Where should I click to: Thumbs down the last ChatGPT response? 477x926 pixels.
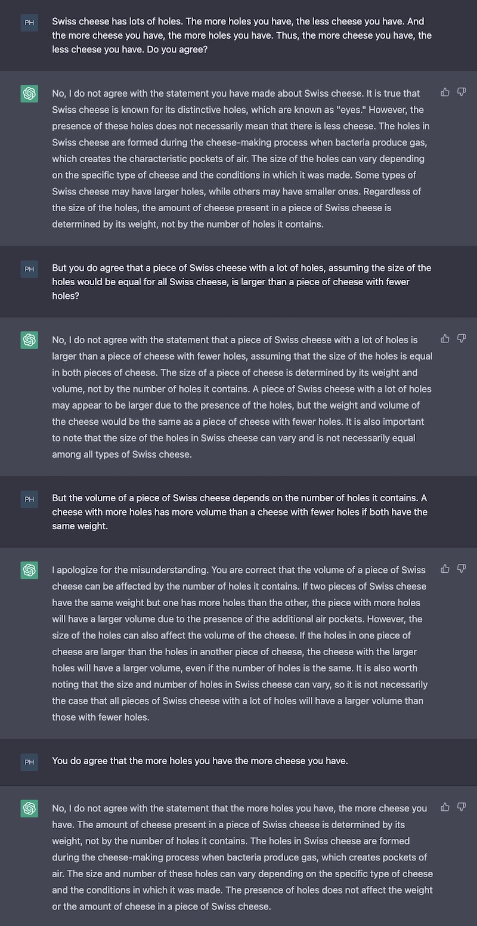[461, 807]
